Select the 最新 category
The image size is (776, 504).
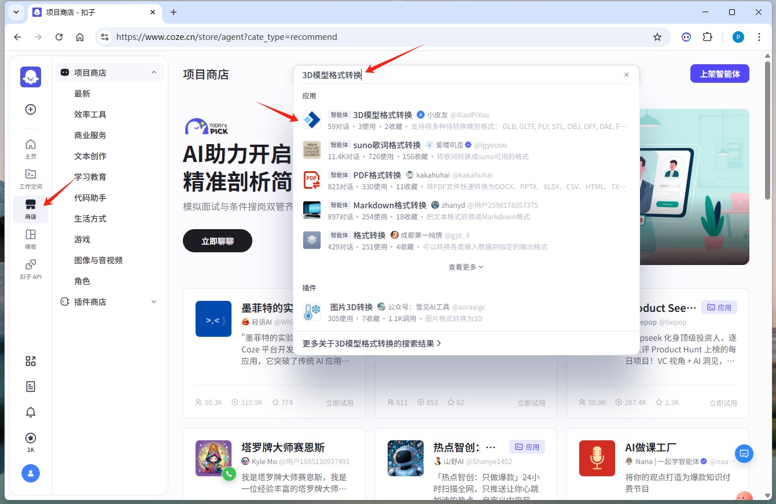tap(82, 94)
